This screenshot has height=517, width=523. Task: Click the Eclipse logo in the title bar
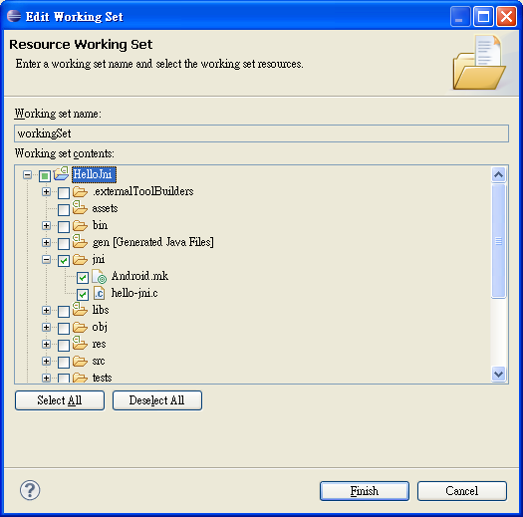pyautogui.click(x=14, y=16)
